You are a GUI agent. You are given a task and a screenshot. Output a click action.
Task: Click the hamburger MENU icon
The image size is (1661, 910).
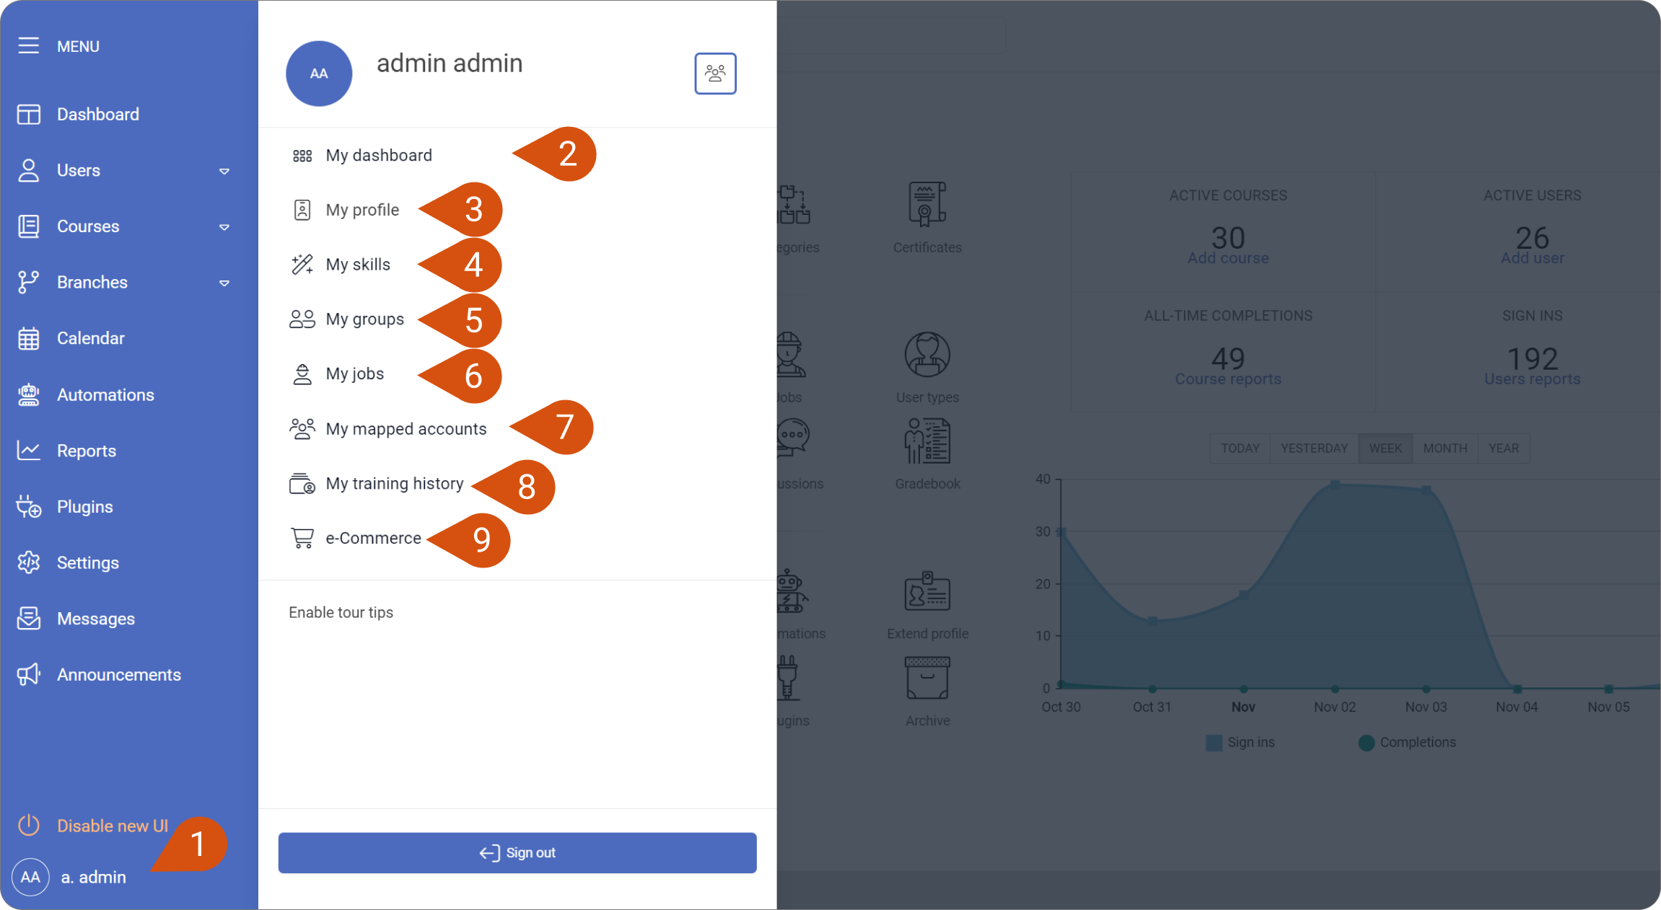tap(29, 45)
